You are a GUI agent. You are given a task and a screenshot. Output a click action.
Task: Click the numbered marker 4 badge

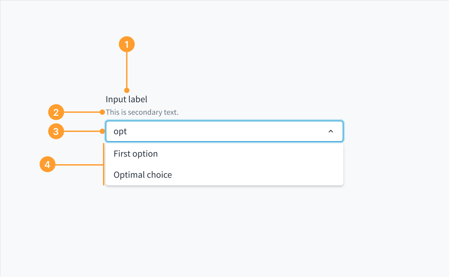(x=47, y=164)
